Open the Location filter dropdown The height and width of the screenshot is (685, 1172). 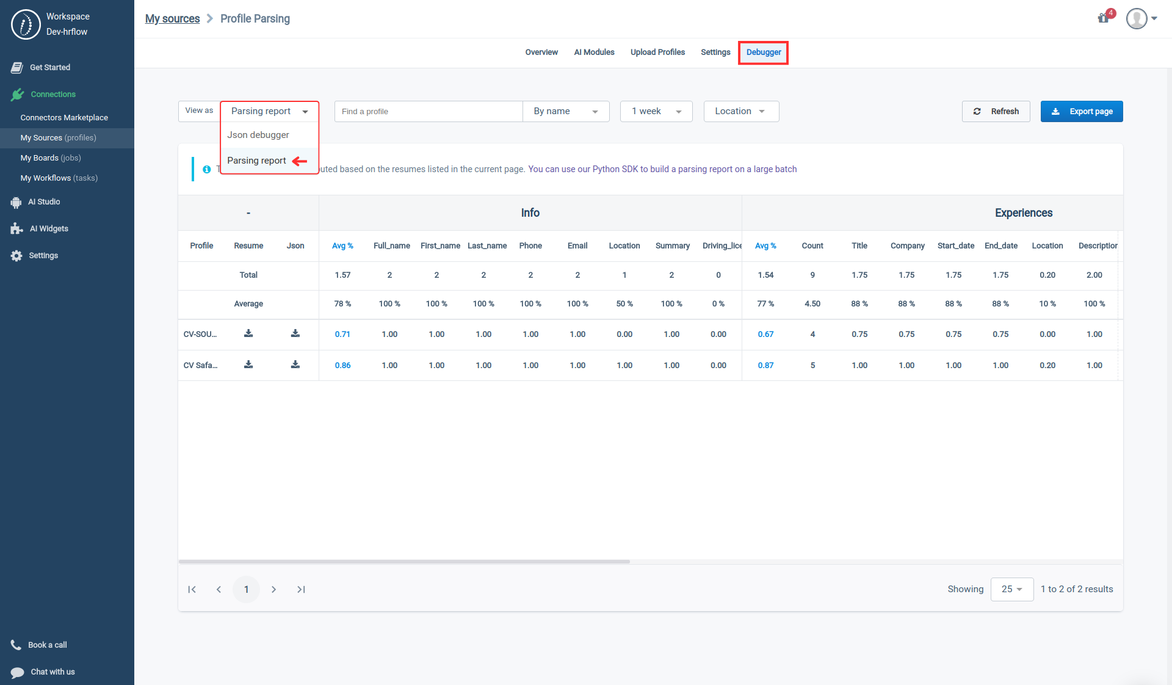(740, 111)
